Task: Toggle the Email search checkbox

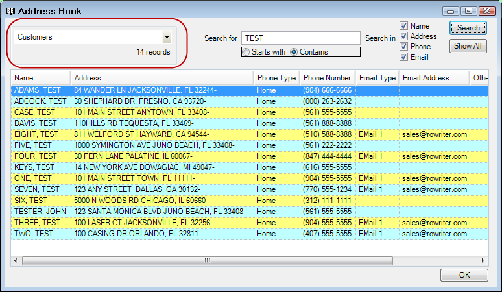Action: click(x=403, y=57)
